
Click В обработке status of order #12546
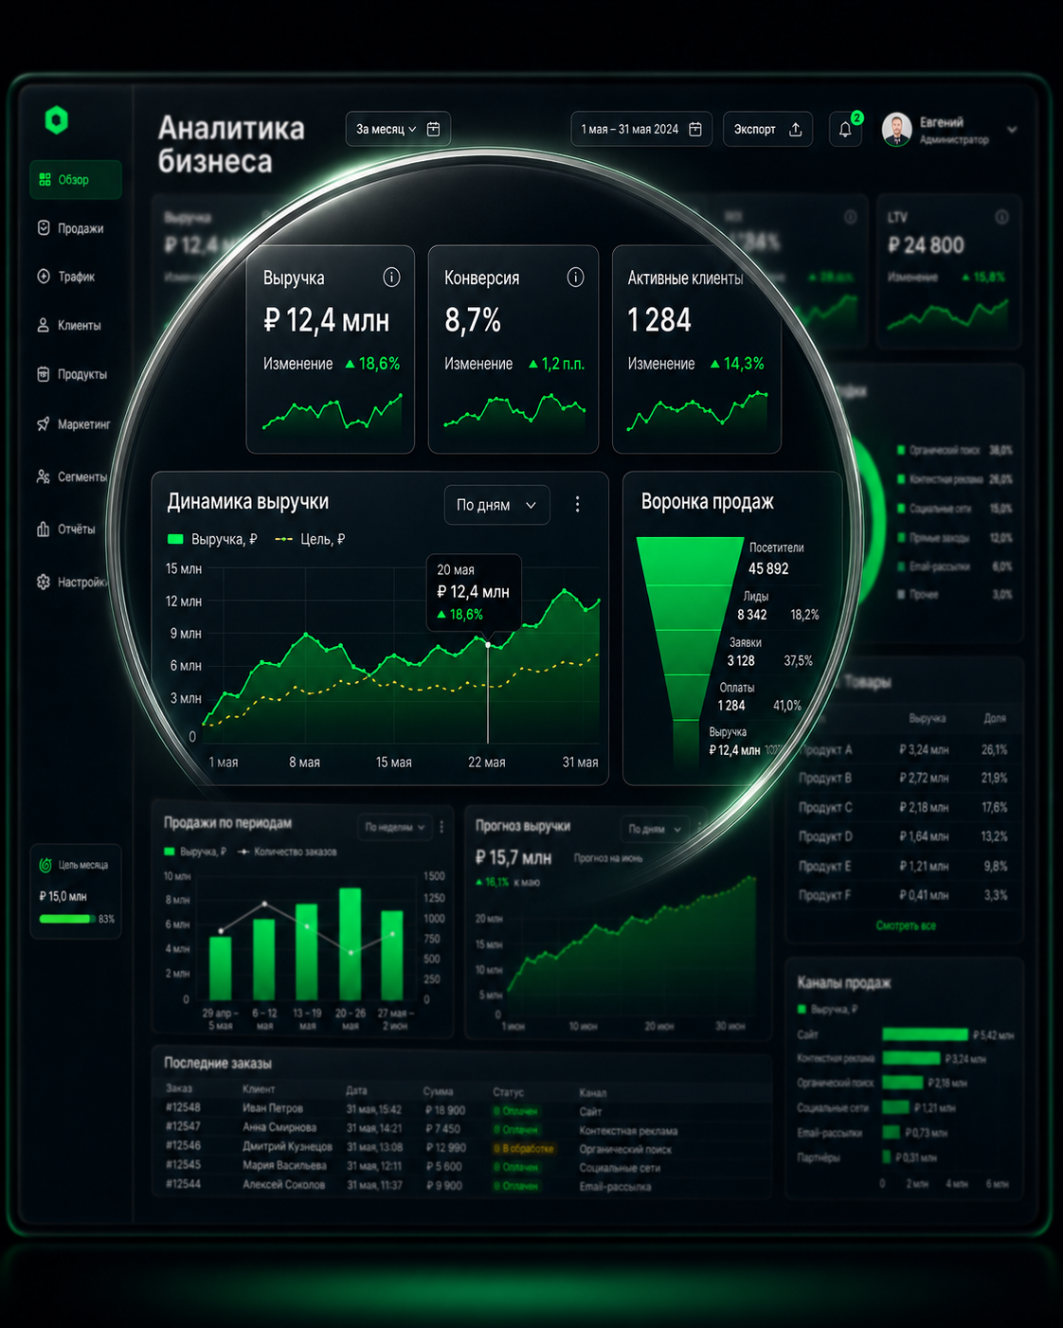tap(524, 1148)
